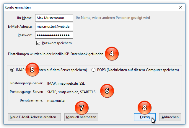
Task: Click the orange step 8 marker
Action: coord(144,108)
